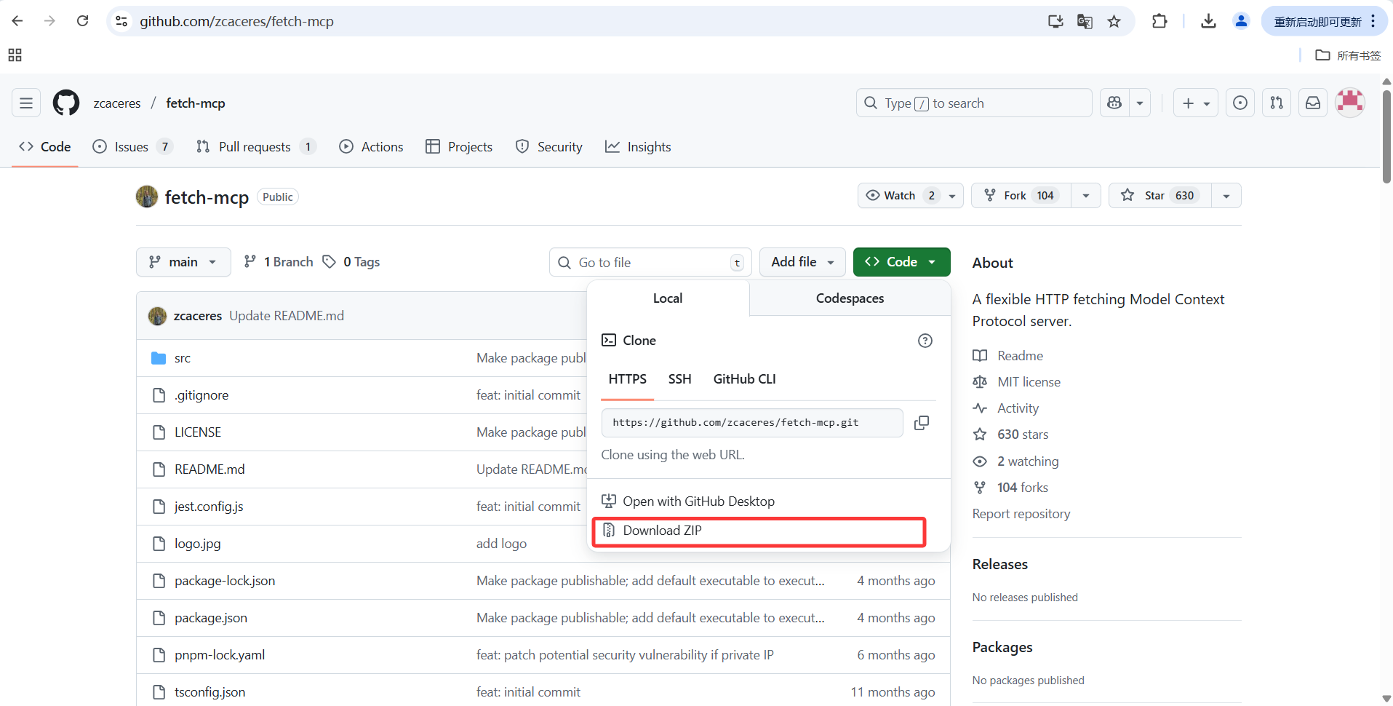
Task: Copy the HTTPS clone URL to clipboard
Action: (x=922, y=423)
